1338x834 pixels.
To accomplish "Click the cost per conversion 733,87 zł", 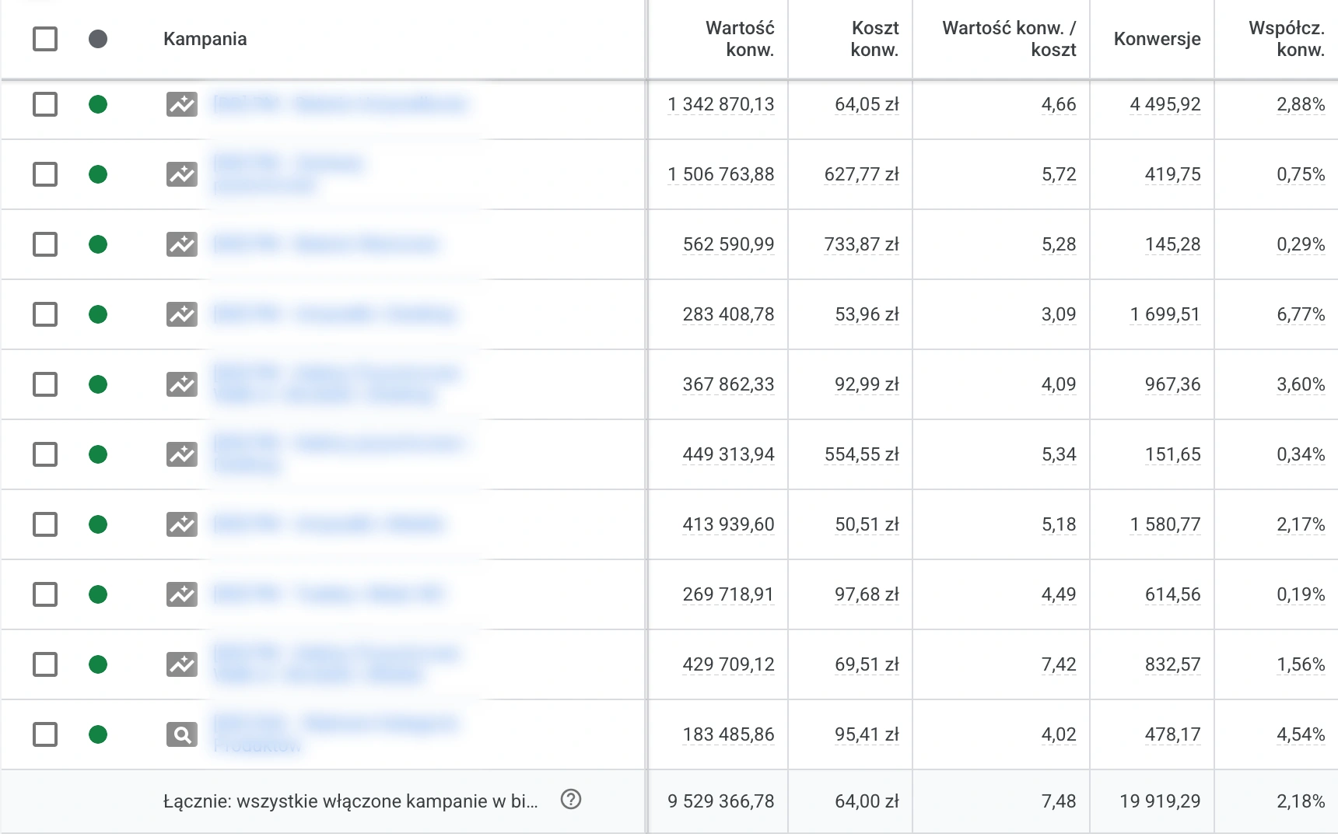I will (x=862, y=244).
